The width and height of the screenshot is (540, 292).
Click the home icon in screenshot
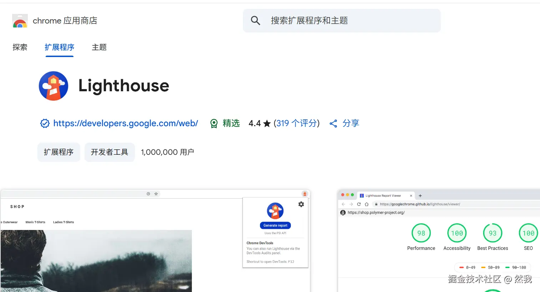[367, 204]
